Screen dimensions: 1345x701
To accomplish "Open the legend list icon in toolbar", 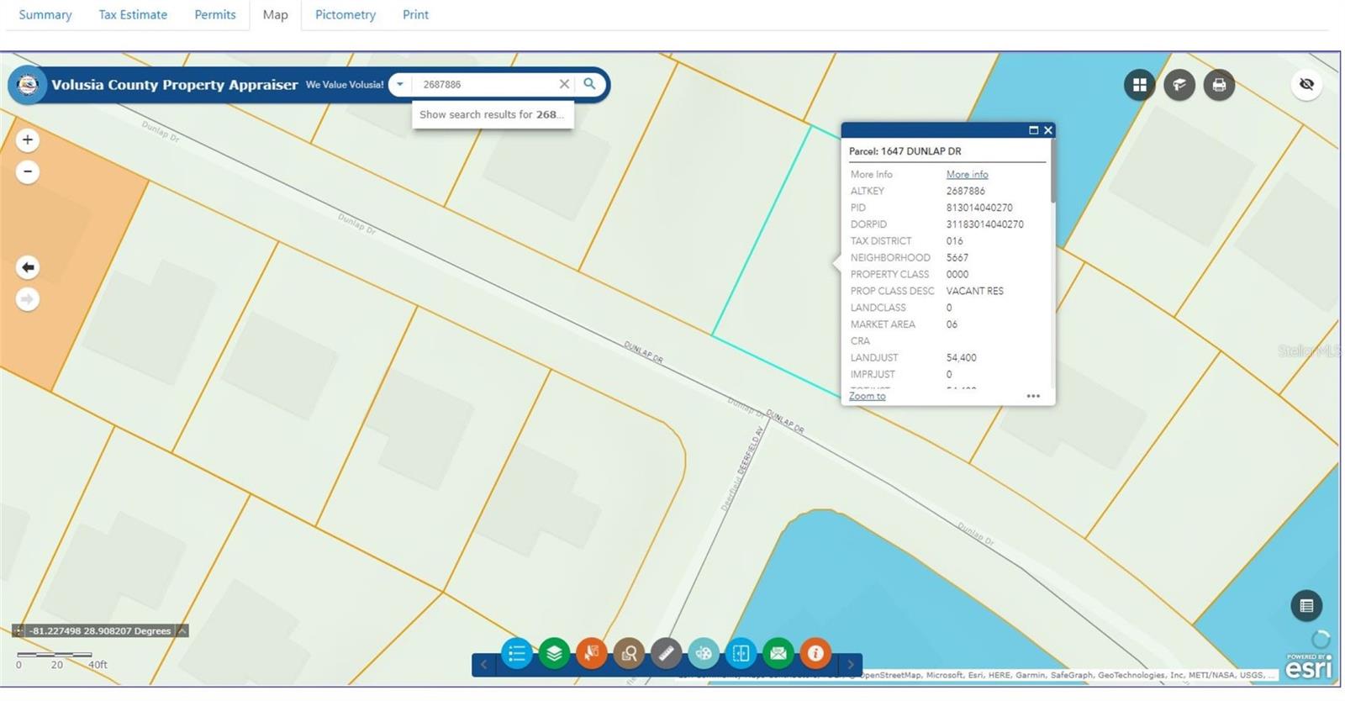I will click(x=517, y=652).
